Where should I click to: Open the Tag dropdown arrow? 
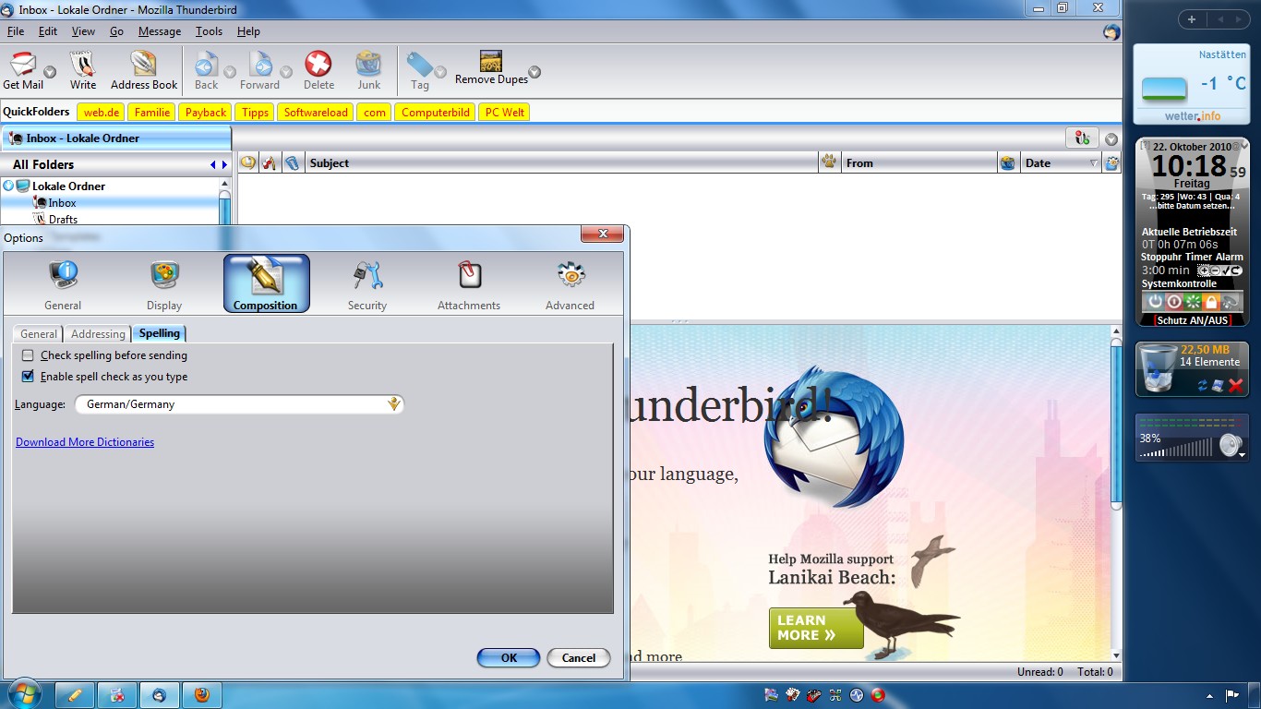click(x=440, y=72)
